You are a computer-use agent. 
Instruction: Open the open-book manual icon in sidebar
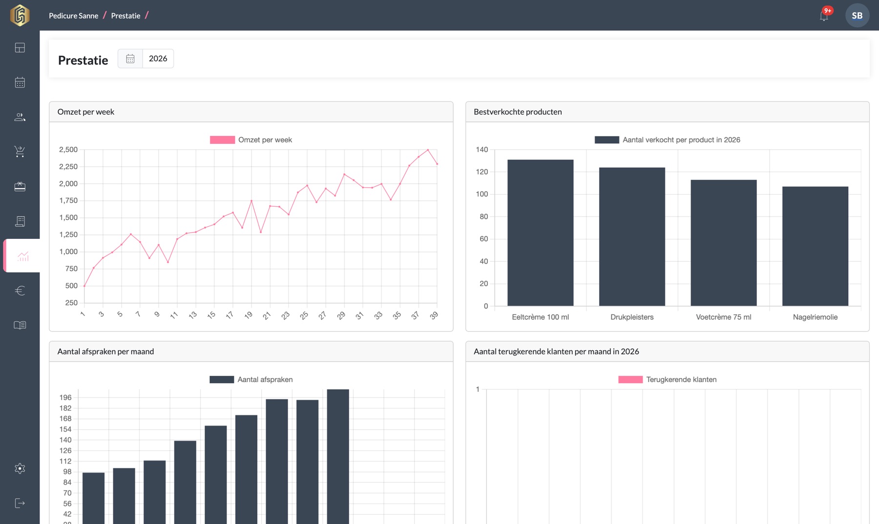point(20,325)
